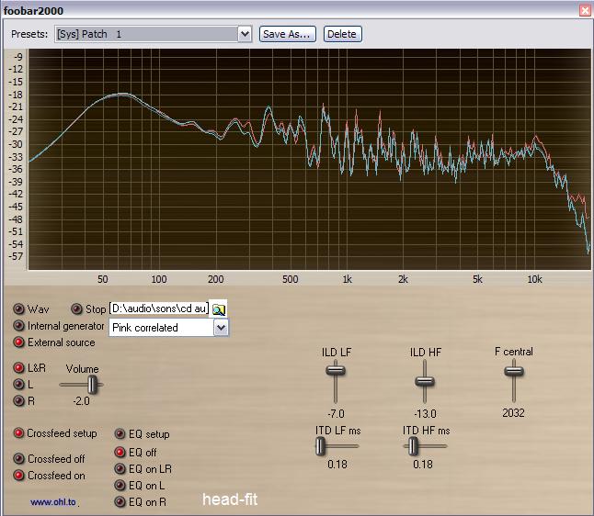594x516 pixels.
Task: Click the ILD LF slider handle
Action: click(336, 371)
